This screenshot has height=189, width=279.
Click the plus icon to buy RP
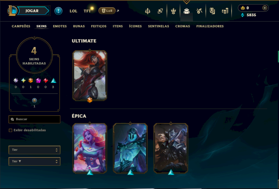tap(265, 8)
